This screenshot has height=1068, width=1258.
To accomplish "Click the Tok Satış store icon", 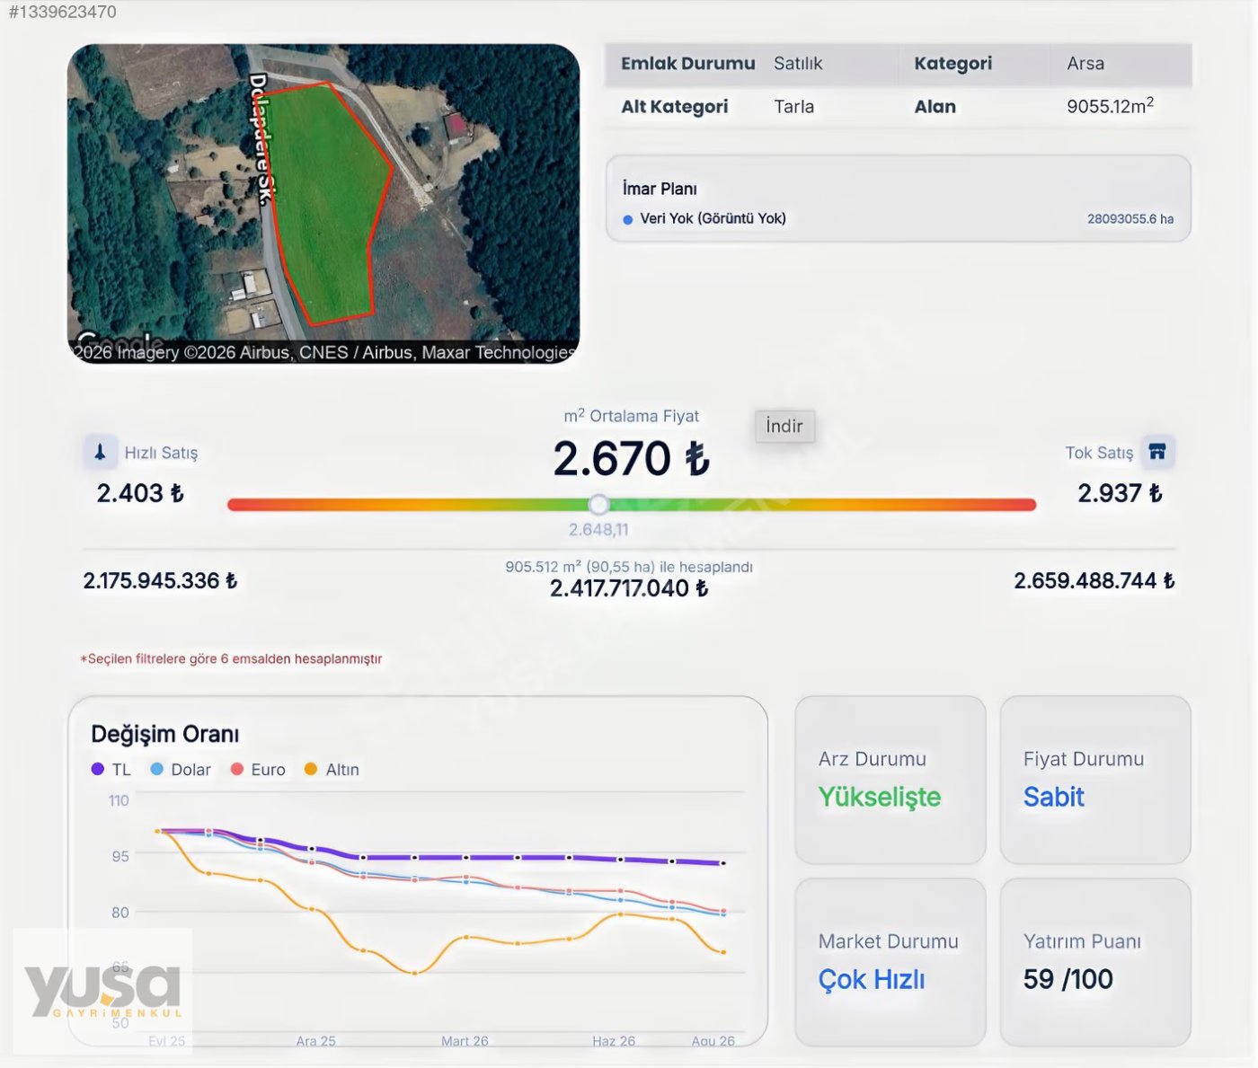I will click(1157, 452).
